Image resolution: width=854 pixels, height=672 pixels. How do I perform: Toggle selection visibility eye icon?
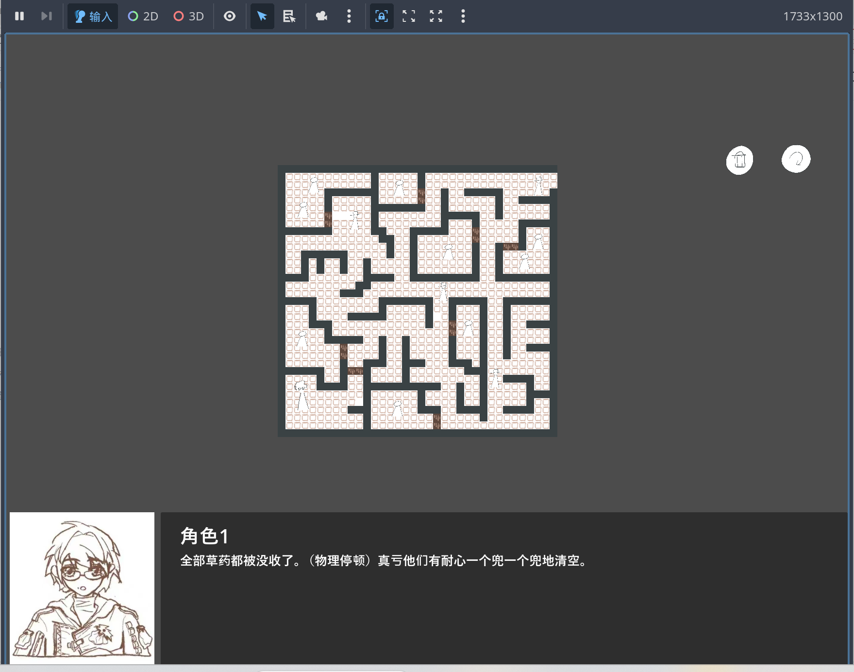[x=230, y=16]
